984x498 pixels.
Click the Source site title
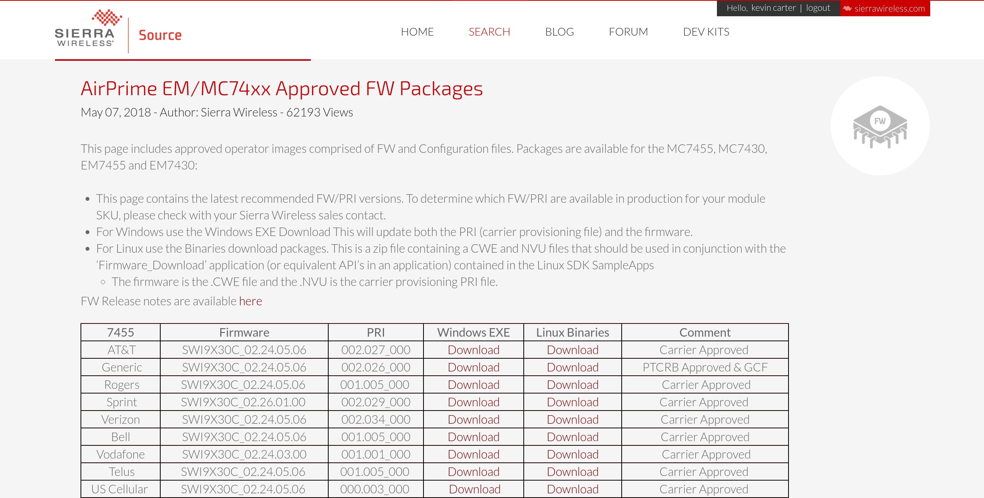[160, 35]
